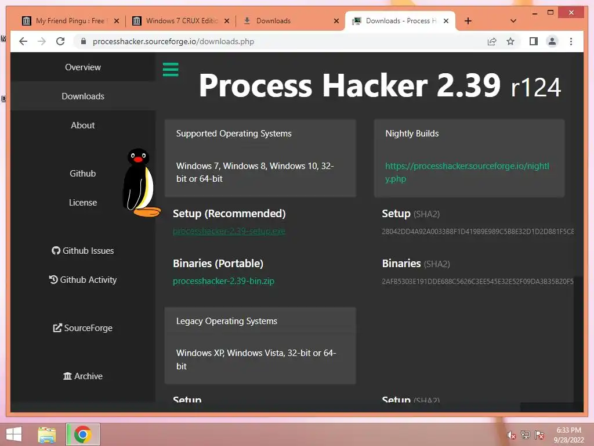Screen dimensions: 594x446
Task: Download processhacker-2.39-bin.zip
Action: pos(223,281)
